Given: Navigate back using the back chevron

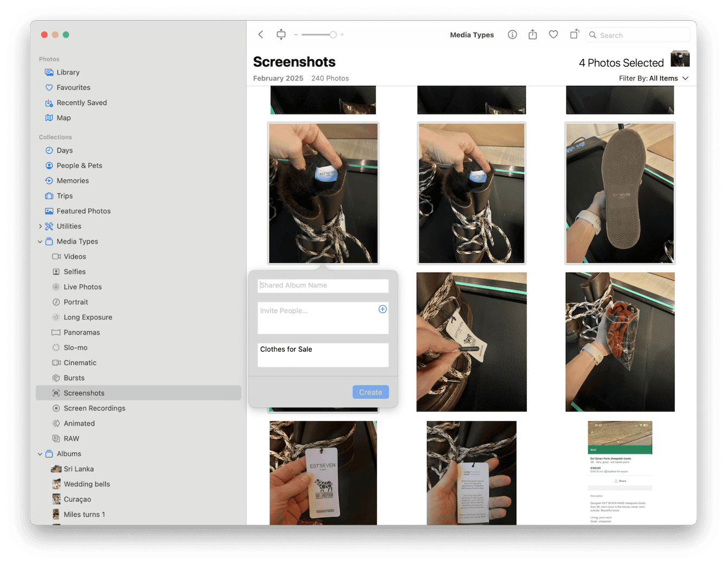Looking at the screenshot, I should 260,34.
